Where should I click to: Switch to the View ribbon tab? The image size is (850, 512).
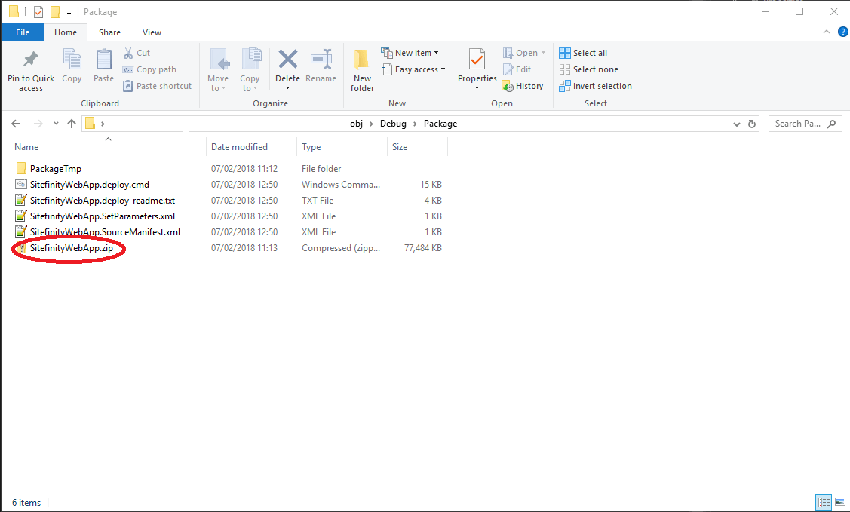[x=152, y=32]
